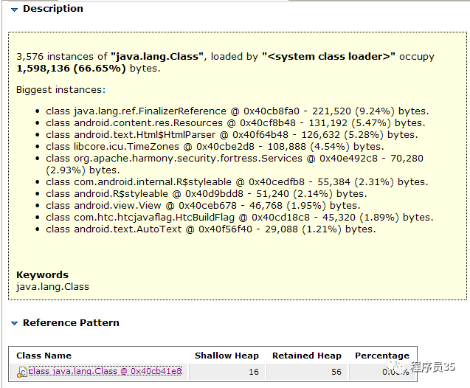
Task: Select the HtcBuildFlag instance line
Action: click(x=240, y=217)
